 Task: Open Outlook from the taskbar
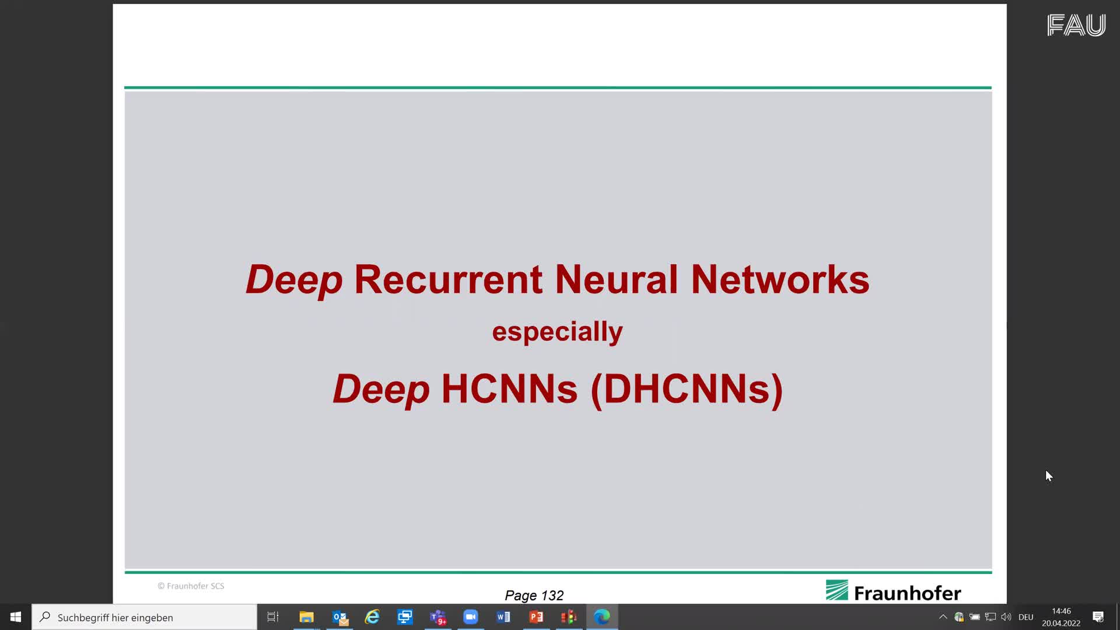point(339,617)
